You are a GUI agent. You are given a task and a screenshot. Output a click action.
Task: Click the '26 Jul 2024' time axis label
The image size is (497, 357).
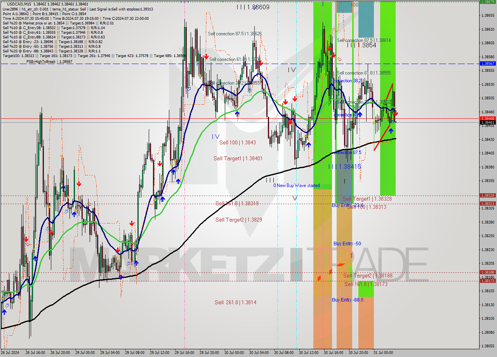point(10,353)
